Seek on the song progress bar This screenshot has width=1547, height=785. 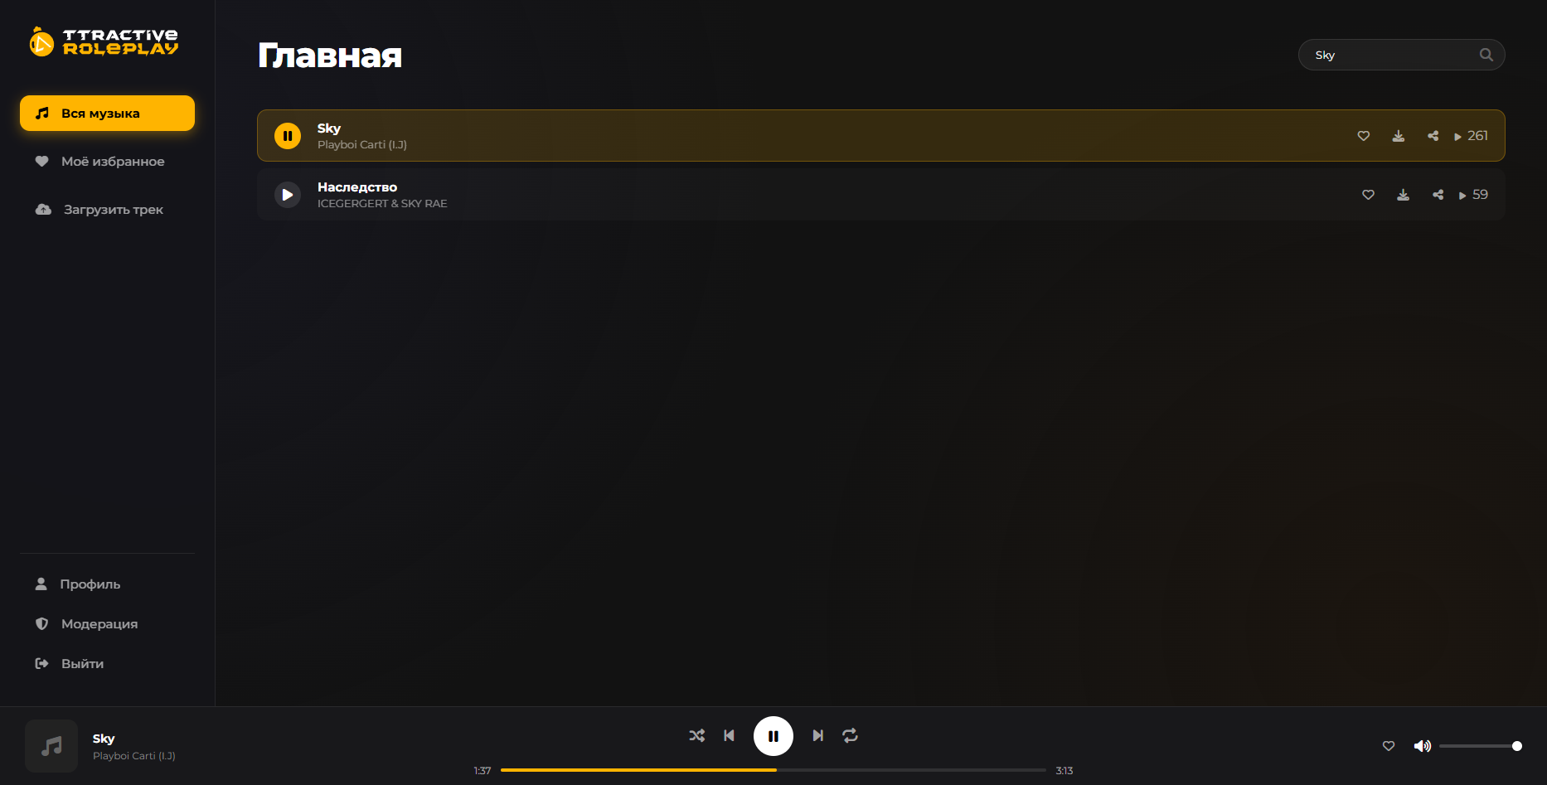coord(773,770)
